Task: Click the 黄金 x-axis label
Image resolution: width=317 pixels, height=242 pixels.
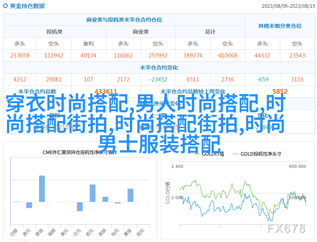Action: tap(128, 232)
